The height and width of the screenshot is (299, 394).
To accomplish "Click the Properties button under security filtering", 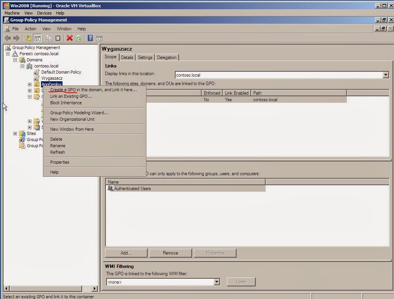I will 215,253.
